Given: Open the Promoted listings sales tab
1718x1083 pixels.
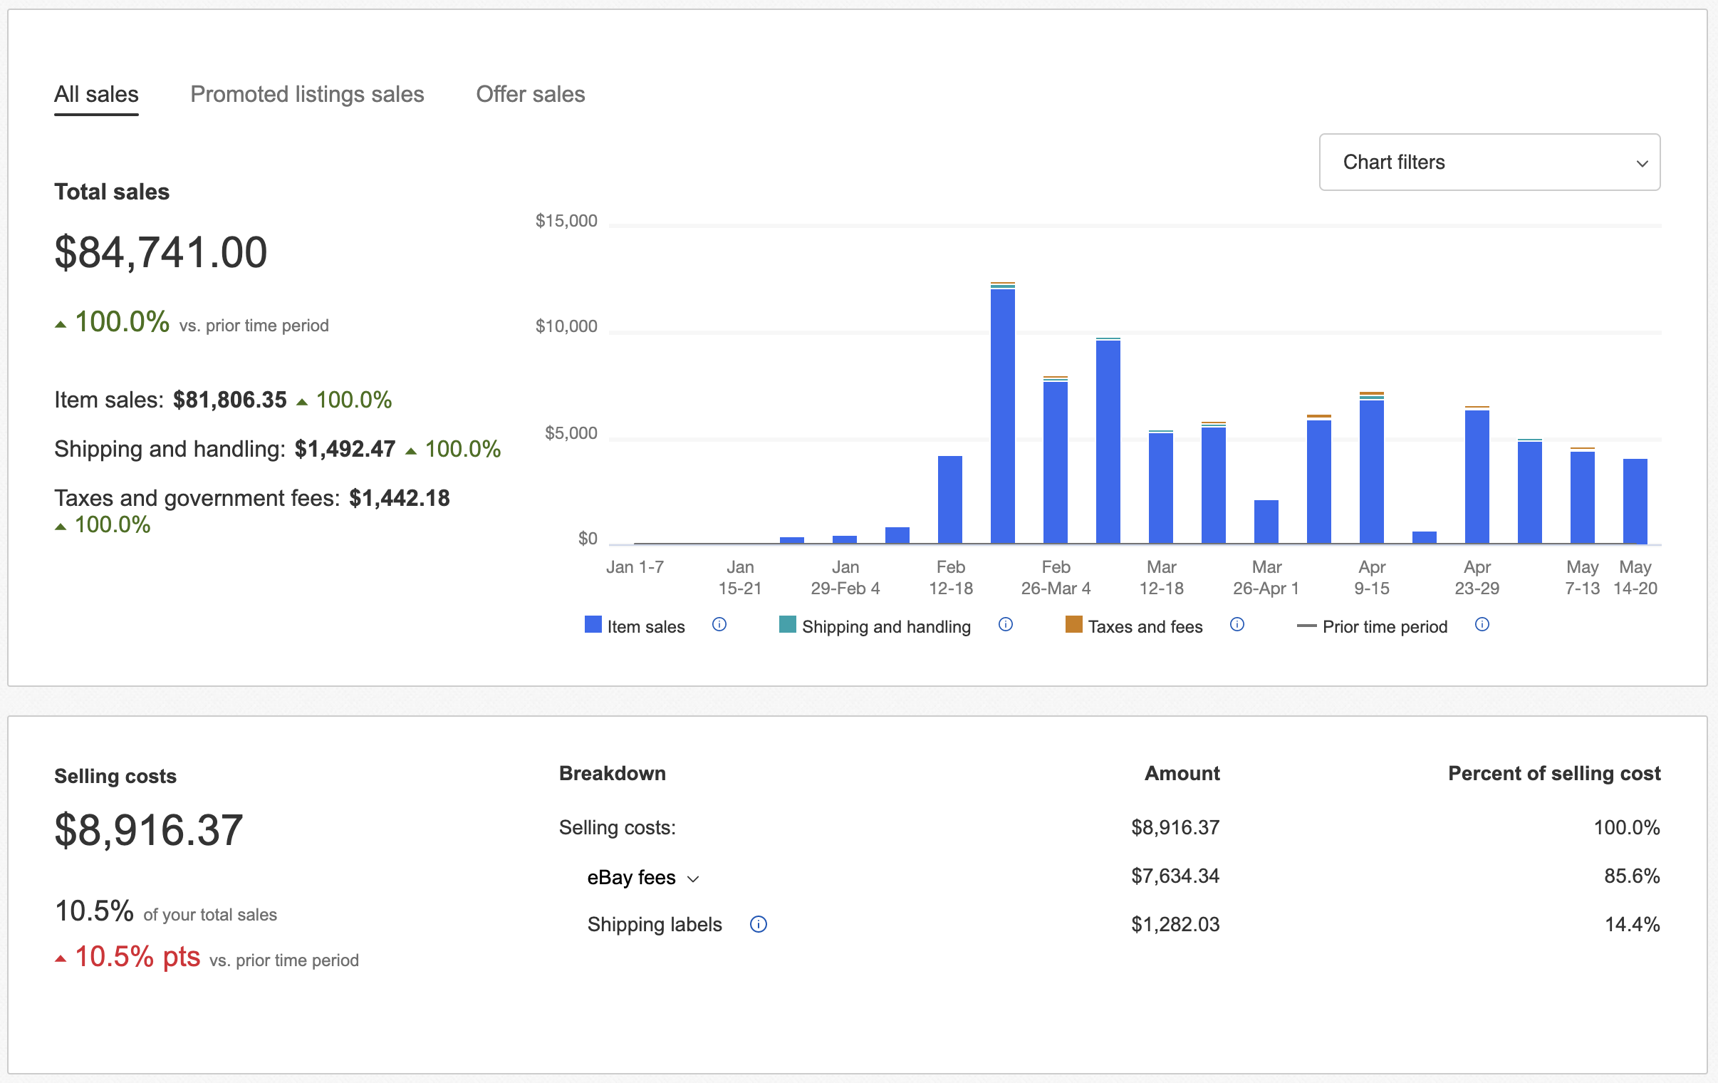Looking at the screenshot, I should coord(307,94).
